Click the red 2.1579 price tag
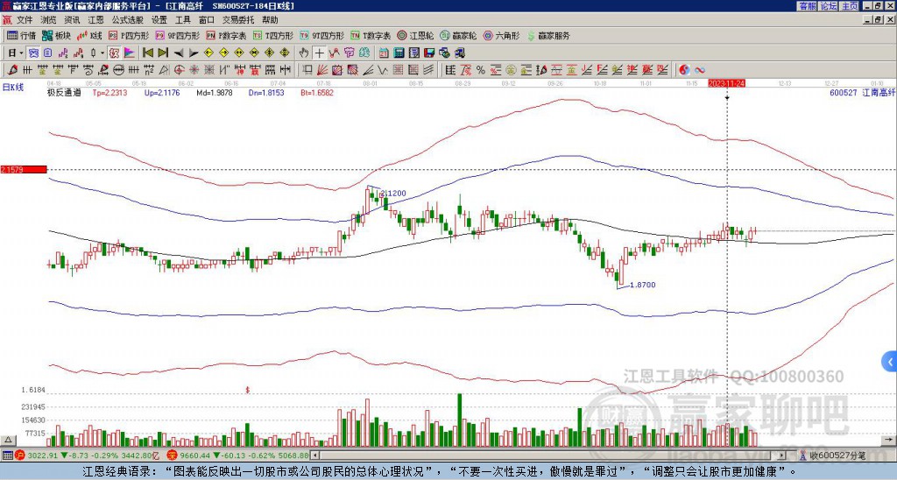Screen dimensions: 897x480 (x=24, y=169)
